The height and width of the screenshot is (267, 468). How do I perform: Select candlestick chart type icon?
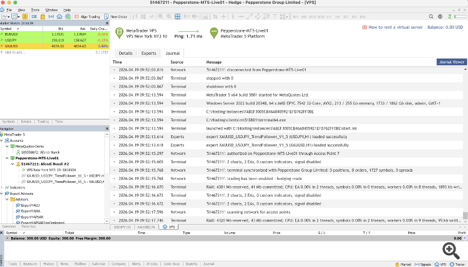[144, 17]
